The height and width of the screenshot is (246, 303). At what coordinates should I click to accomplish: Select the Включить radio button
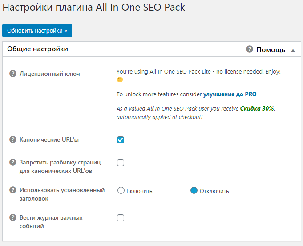click(121, 190)
